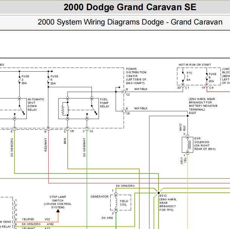Click the "14 C4" connector pin label
The height and width of the screenshot is (229, 230).
207,88
